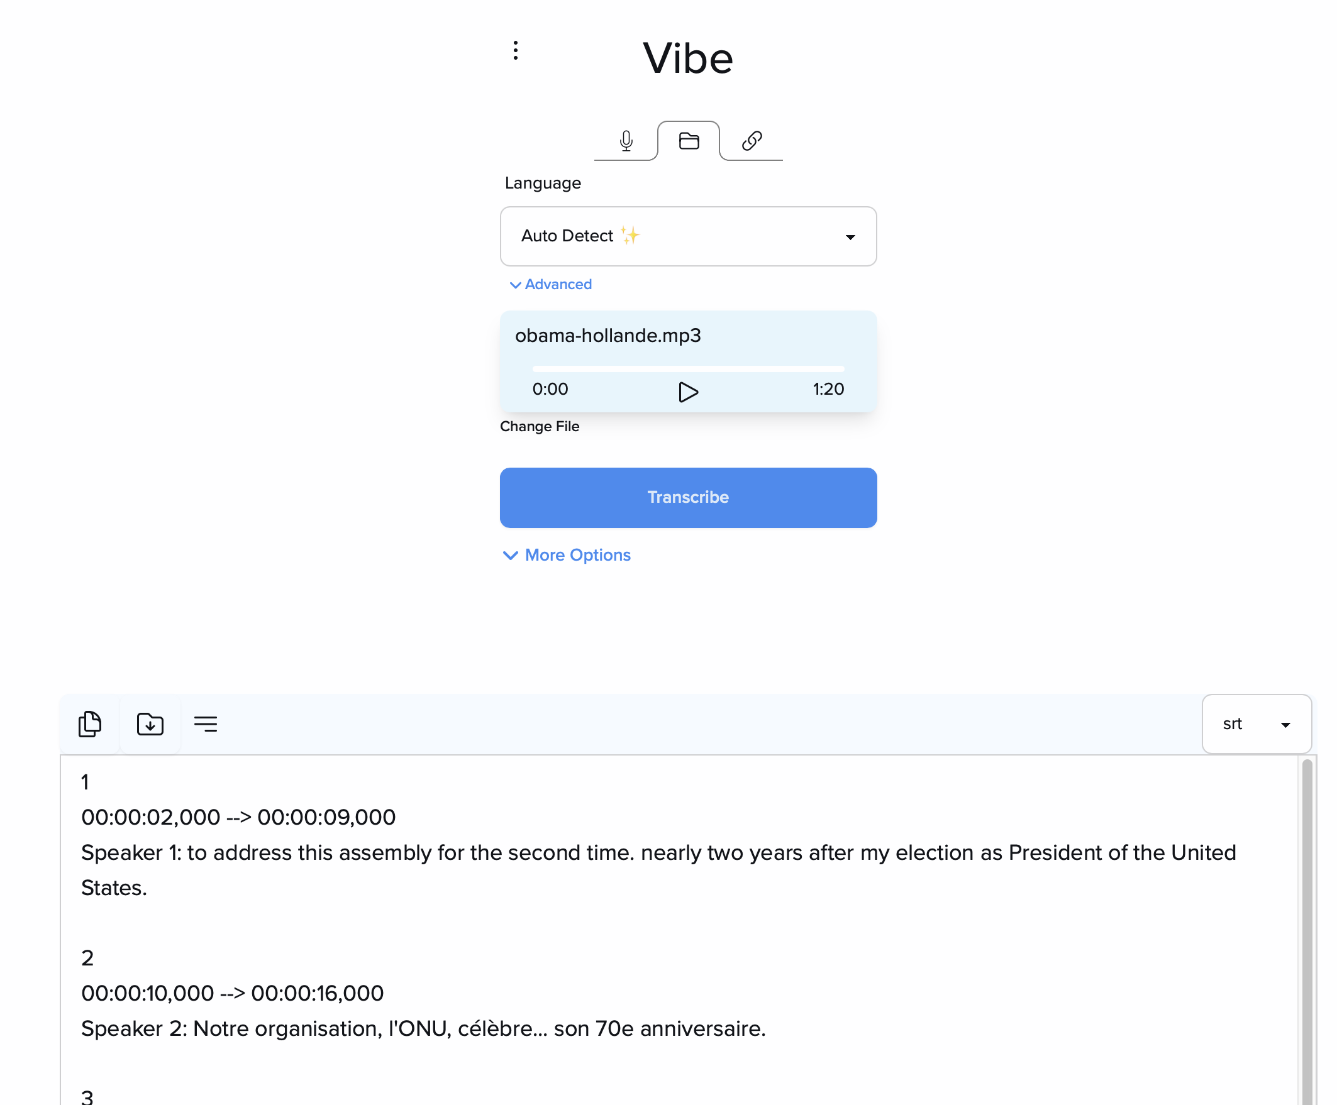Viewport: 1337px width, 1105px height.
Task: Copy the transcript text
Action: [90, 724]
